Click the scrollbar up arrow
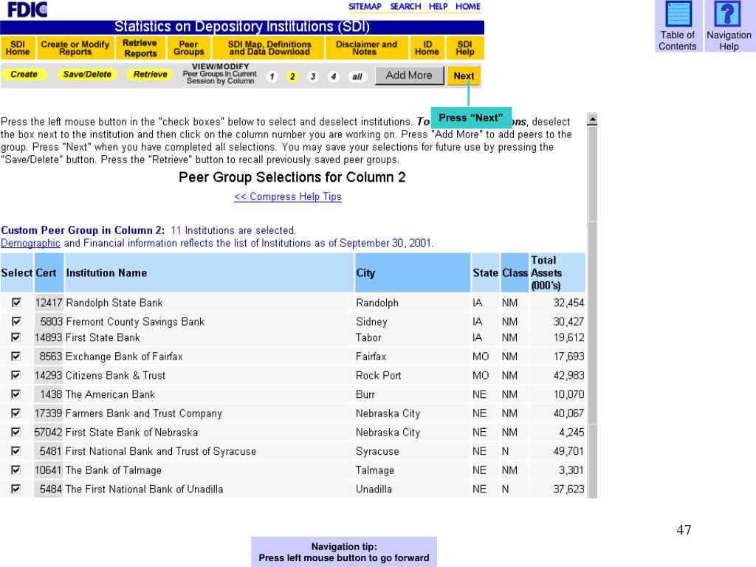 592,119
